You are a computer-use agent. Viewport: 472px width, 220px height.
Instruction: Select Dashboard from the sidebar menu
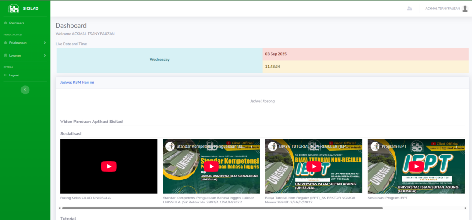tap(17, 23)
